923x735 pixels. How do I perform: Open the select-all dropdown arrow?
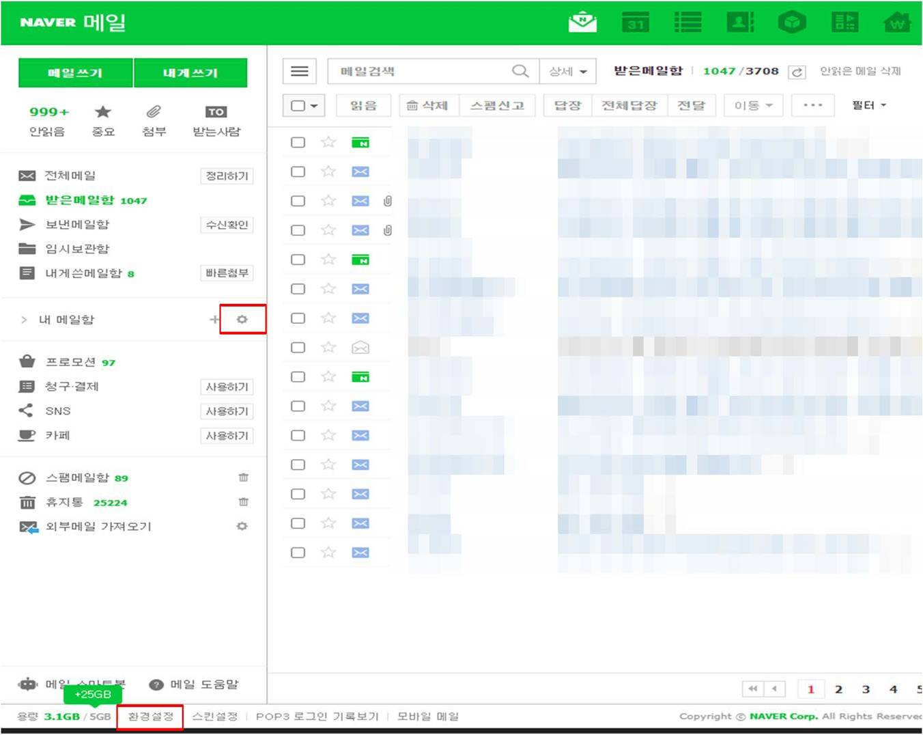pos(314,106)
